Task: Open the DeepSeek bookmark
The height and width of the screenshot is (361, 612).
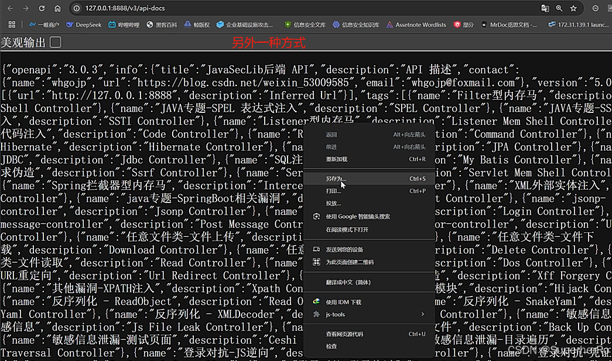Action: click(84, 25)
